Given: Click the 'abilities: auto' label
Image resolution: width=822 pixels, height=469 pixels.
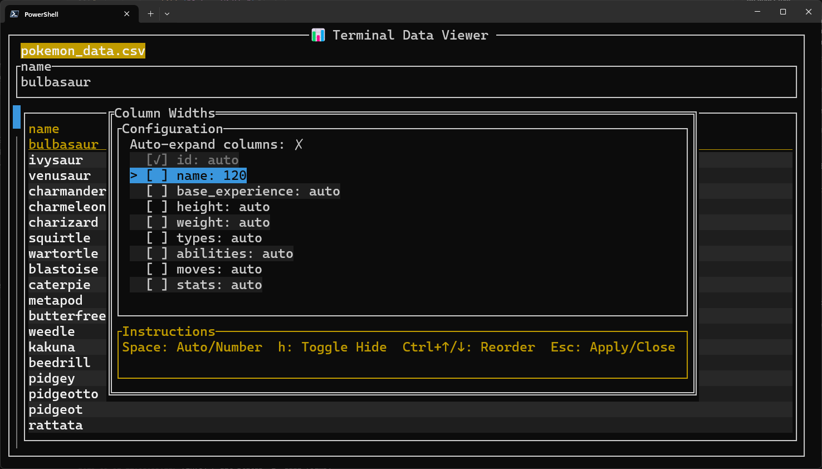Looking at the screenshot, I should pyautogui.click(x=235, y=254).
